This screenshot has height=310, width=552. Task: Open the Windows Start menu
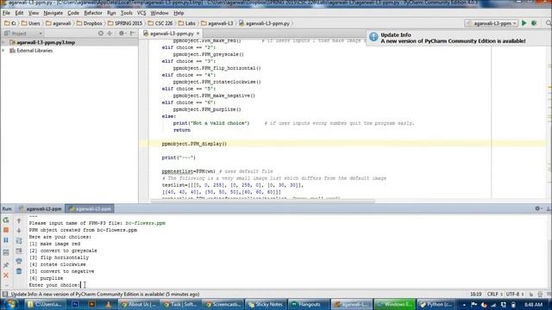point(10,304)
